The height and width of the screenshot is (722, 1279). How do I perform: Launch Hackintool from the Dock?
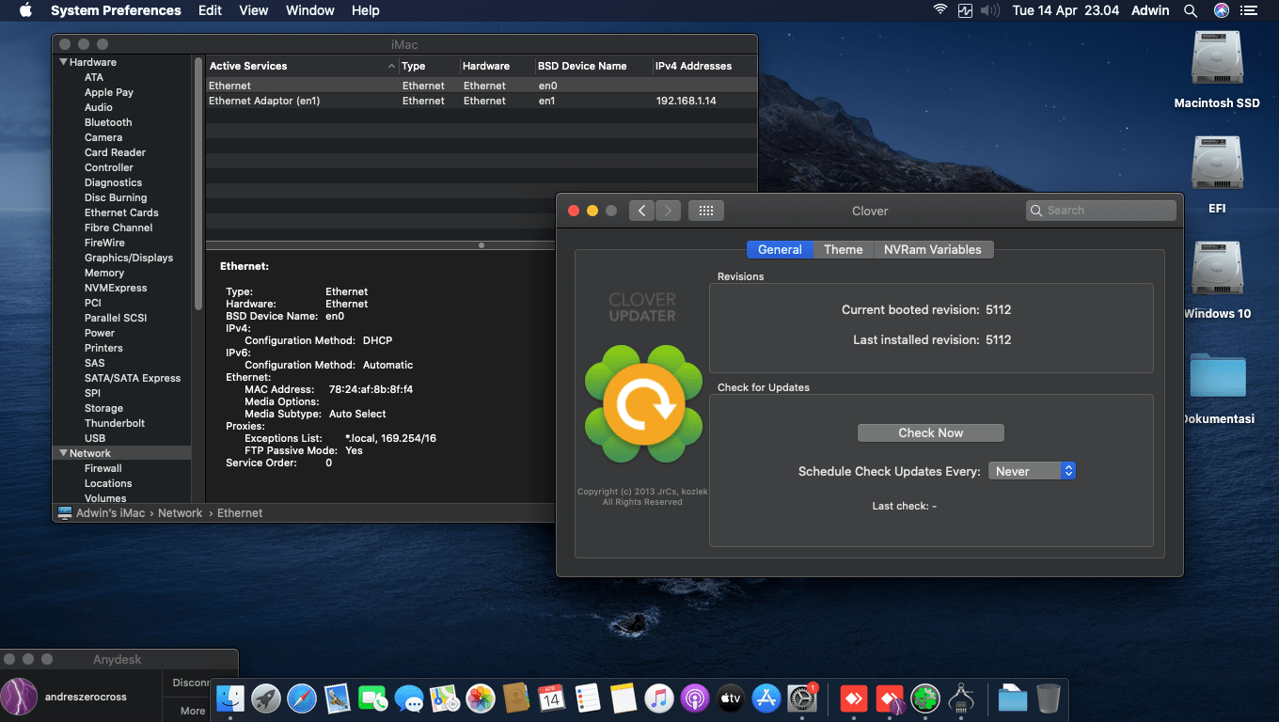(962, 699)
